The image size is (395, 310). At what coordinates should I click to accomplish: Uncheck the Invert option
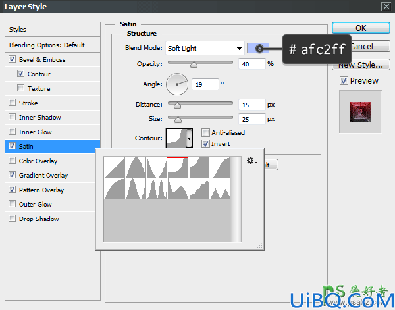205,143
